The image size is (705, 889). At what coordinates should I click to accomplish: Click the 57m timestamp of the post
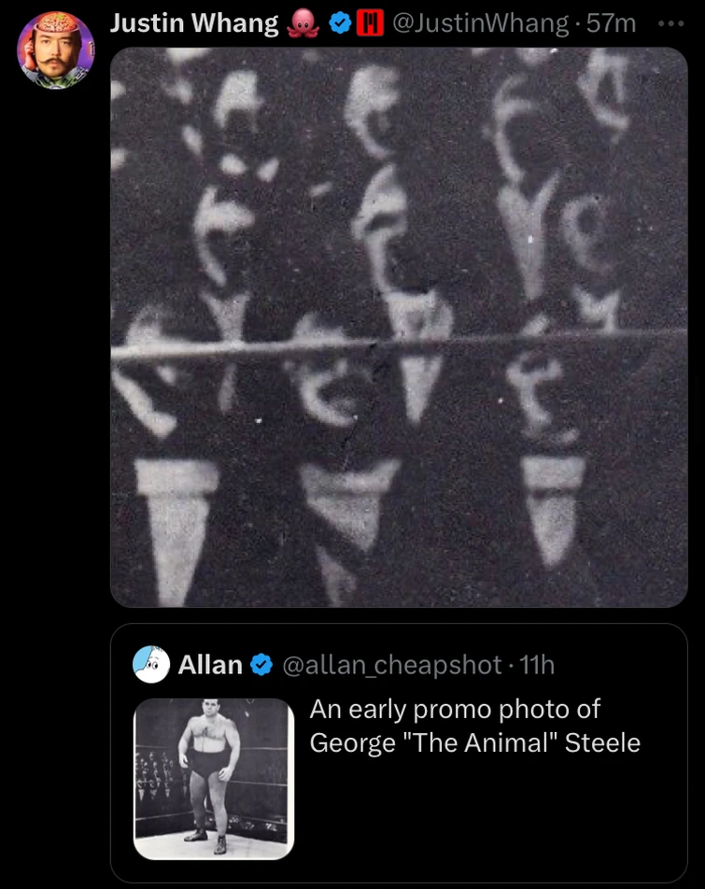[x=611, y=24]
